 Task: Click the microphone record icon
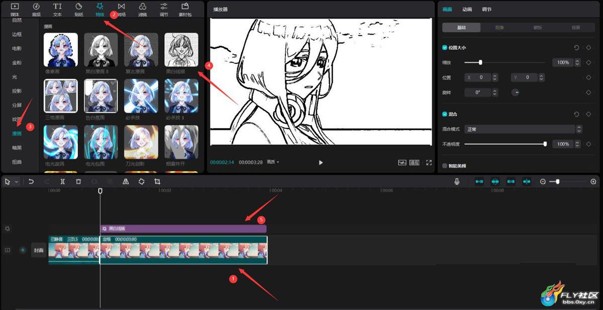(x=457, y=181)
